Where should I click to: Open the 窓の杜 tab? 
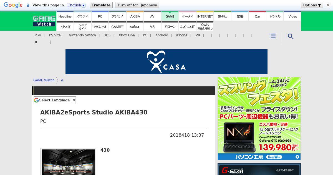[x=222, y=16]
